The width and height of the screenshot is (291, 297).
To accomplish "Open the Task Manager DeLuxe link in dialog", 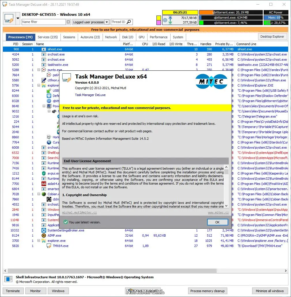I will tap(90, 95).
